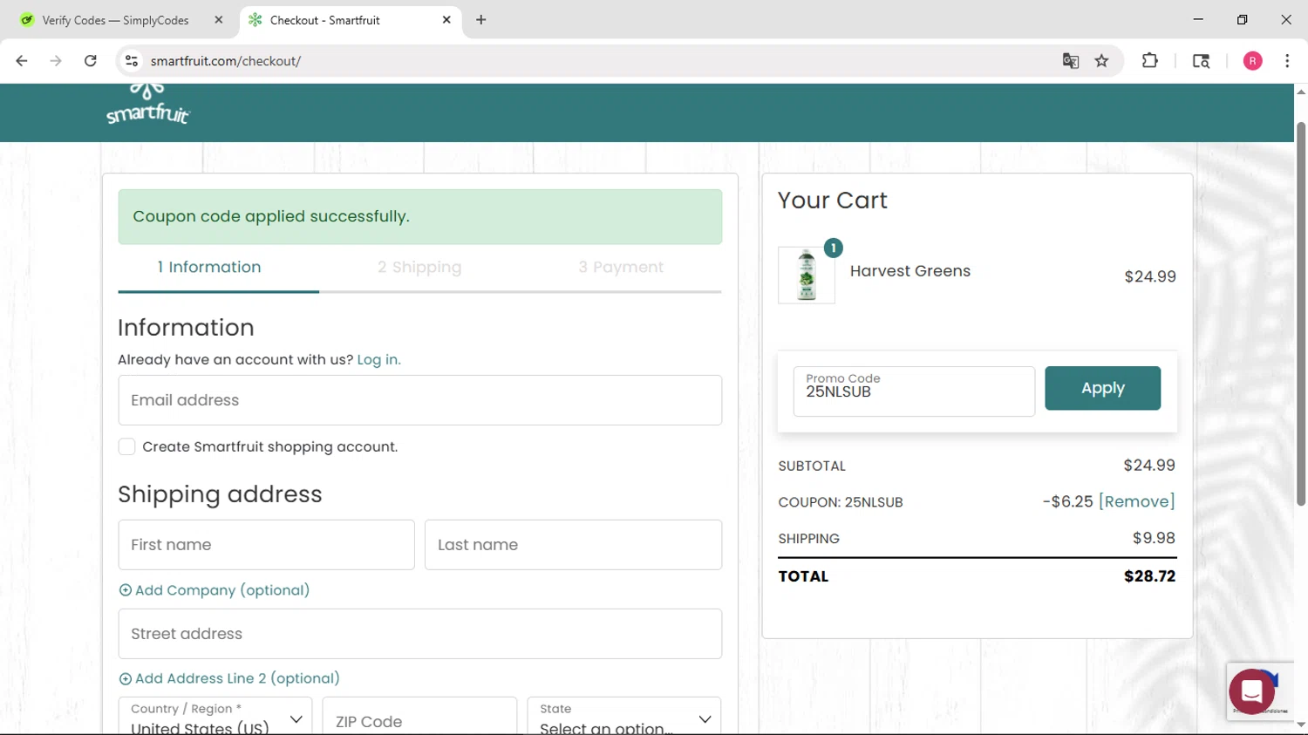Open the side panel search icon

click(x=1201, y=61)
